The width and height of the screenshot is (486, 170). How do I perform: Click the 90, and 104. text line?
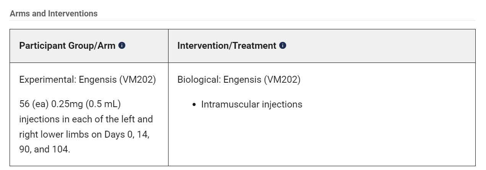(x=45, y=149)
